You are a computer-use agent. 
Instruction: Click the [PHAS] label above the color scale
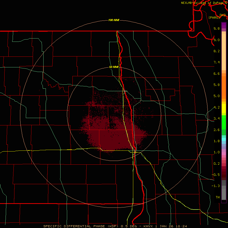pyautogui.click(x=214, y=18)
